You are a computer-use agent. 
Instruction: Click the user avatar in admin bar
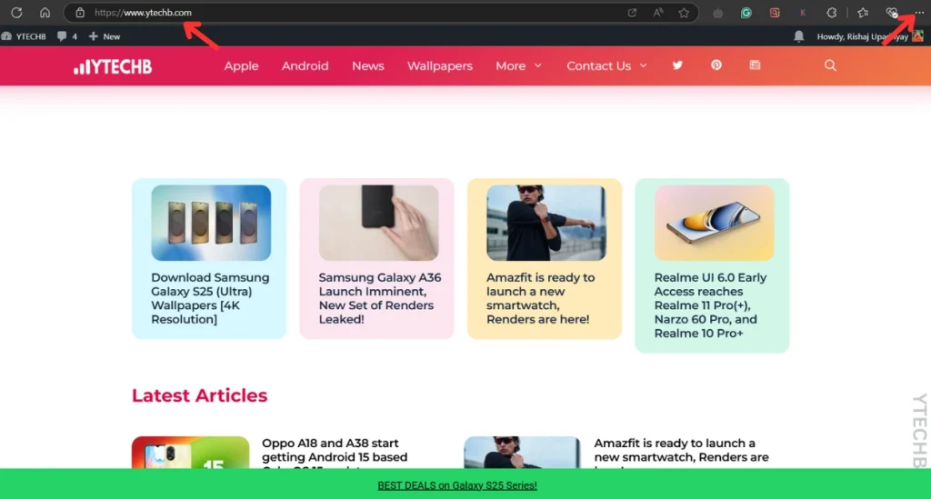918,36
